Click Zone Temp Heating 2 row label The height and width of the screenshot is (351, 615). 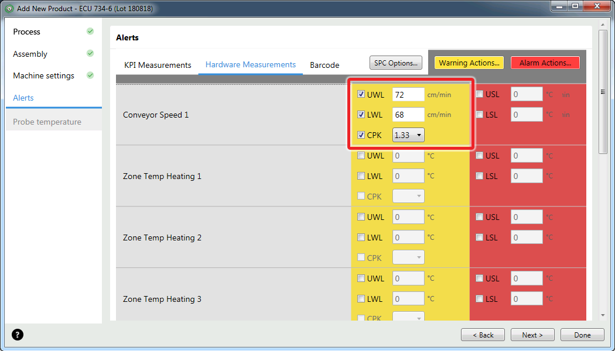(x=162, y=238)
